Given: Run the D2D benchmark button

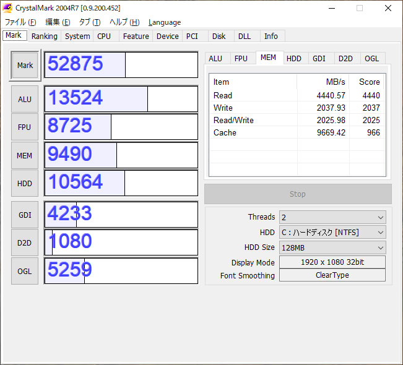Looking at the screenshot, I should point(25,243).
